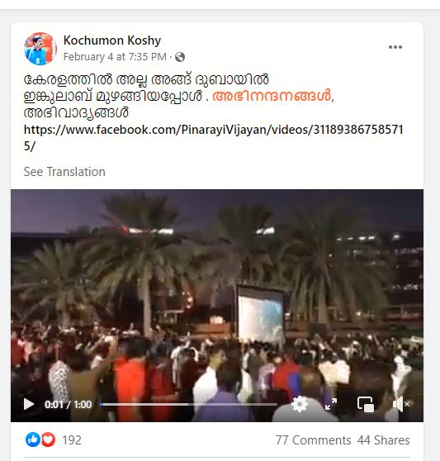Screen dimensions: 440x461
Task: Open the 77 Comments section
Action: point(314,440)
